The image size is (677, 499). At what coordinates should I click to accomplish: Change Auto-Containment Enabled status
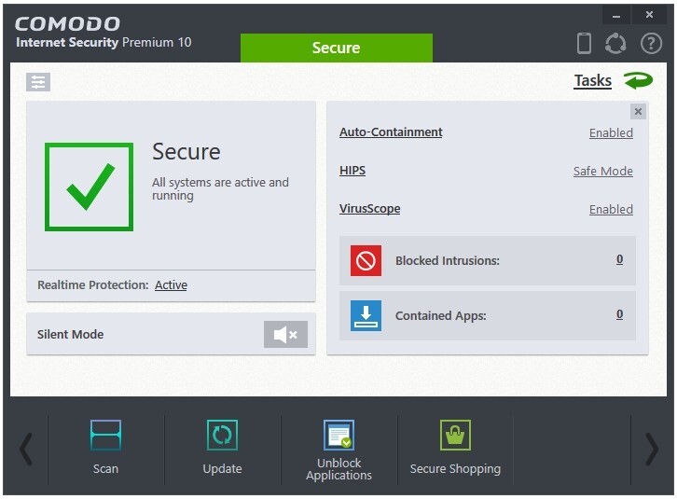click(611, 132)
